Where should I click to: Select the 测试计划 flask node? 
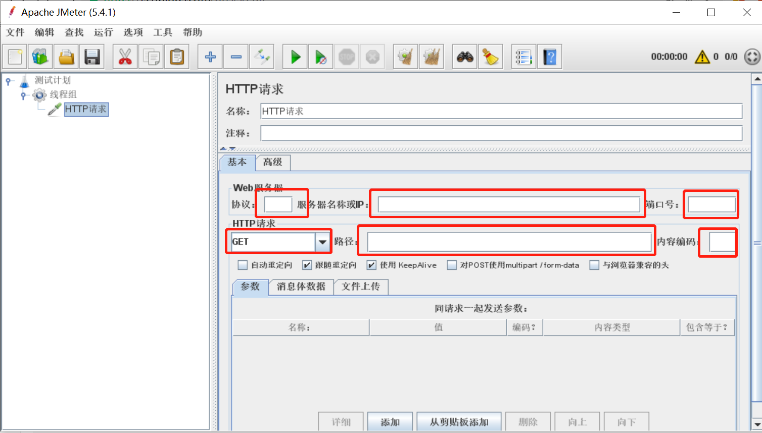coord(53,80)
